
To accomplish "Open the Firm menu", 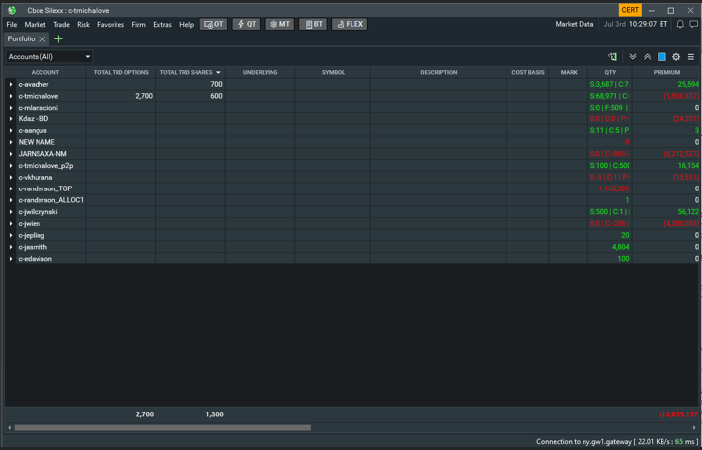I will 139,24.
